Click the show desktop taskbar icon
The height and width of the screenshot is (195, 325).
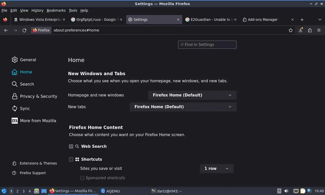(44, 191)
